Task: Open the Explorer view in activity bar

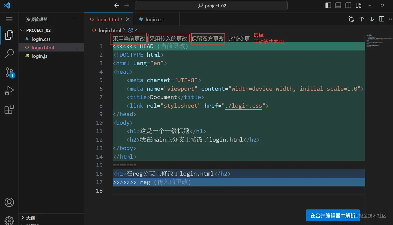Action: tap(9, 35)
